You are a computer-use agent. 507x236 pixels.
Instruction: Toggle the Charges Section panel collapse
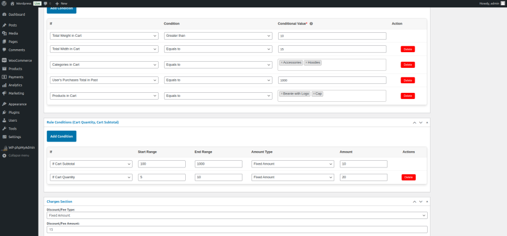[427, 201]
